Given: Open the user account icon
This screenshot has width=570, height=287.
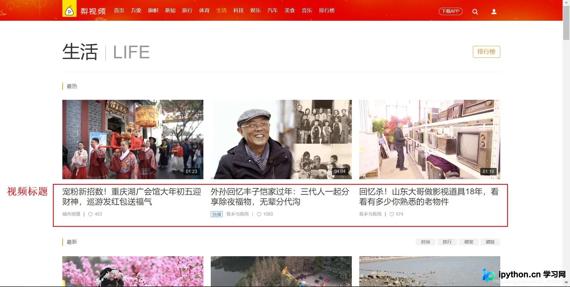Looking at the screenshot, I should [x=494, y=12].
